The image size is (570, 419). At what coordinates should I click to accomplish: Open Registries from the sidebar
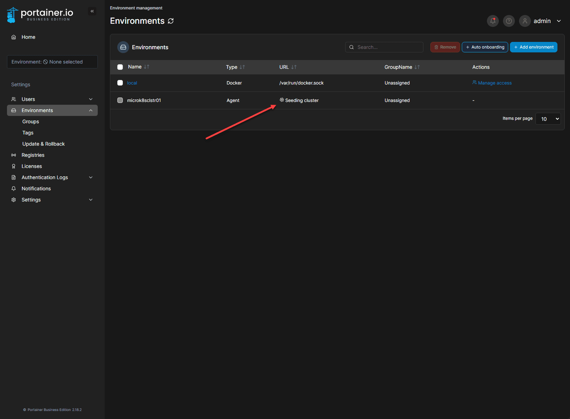point(33,155)
